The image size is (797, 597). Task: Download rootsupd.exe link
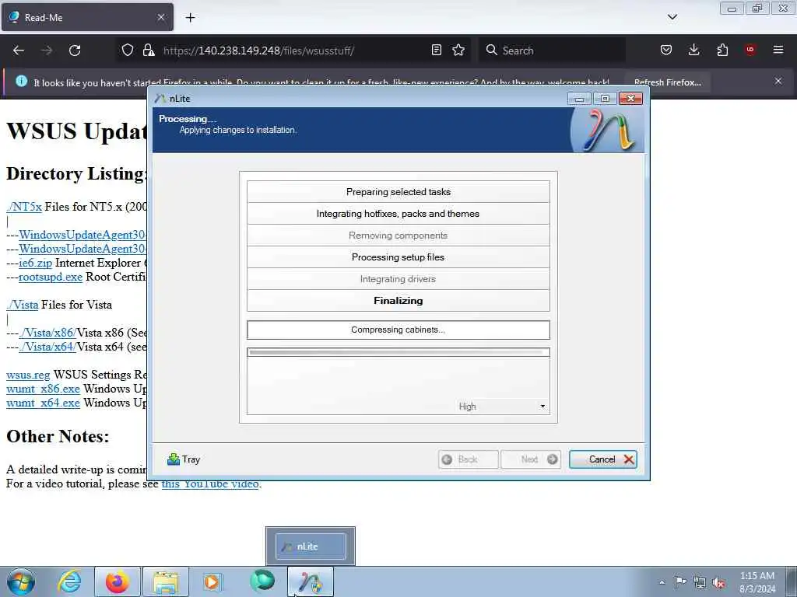point(51,277)
